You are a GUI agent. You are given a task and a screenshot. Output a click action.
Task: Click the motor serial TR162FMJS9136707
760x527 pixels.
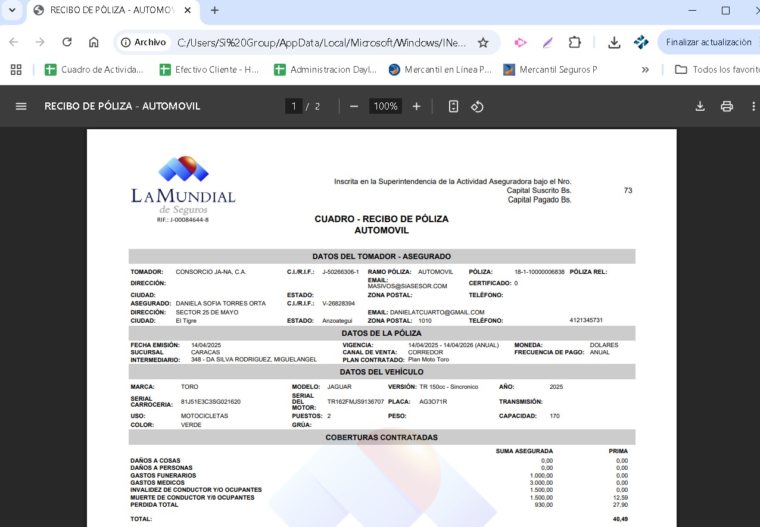tap(356, 402)
